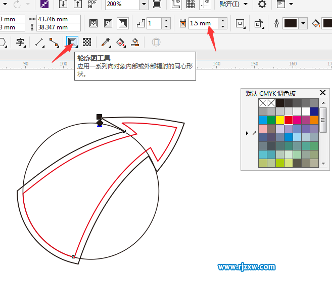The width and height of the screenshot is (332, 303).
Task: Click the Redo arrow icon
Action: tap(17, 4)
